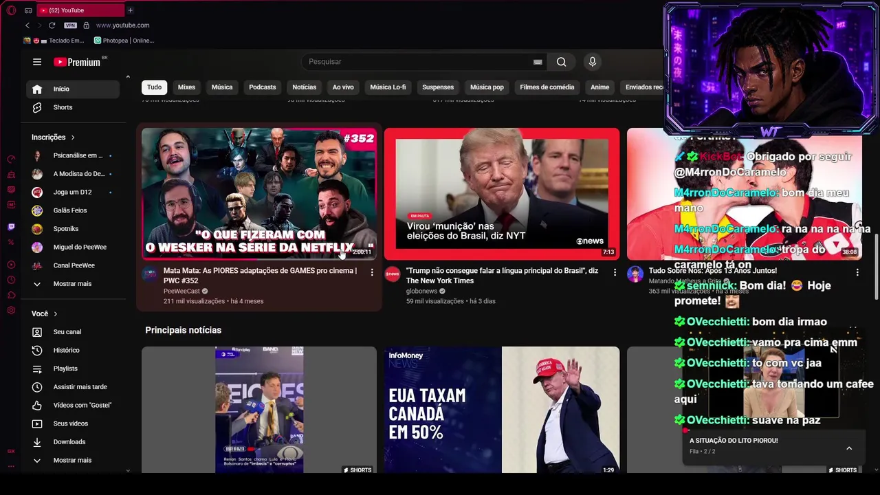This screenshot has height=495, width=880.
Task: Open Downloads in the sidebar
Action: [72, 442]
